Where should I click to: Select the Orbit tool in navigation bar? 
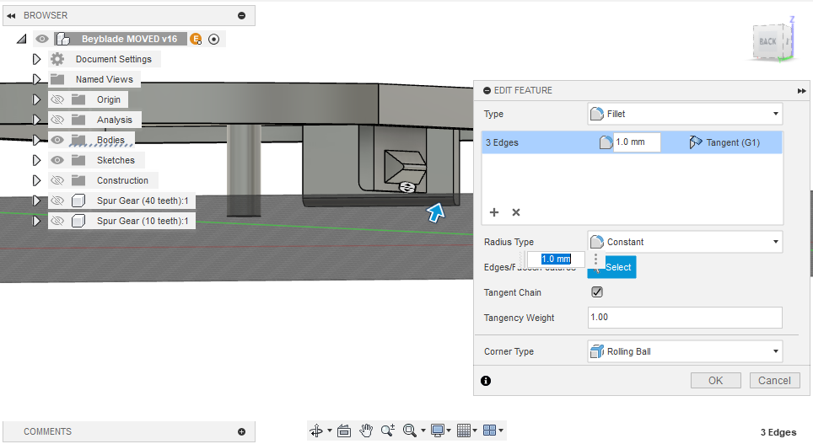coord(316,431)
